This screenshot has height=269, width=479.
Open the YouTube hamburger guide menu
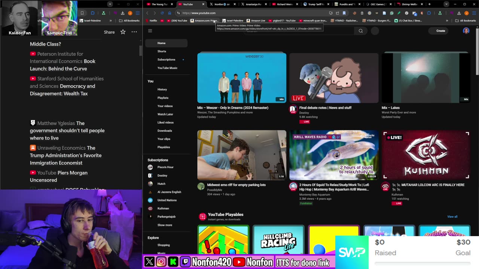point(150,31)
